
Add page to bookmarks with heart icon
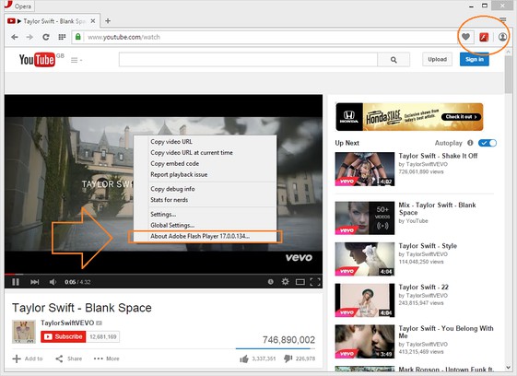click(465, 37)
